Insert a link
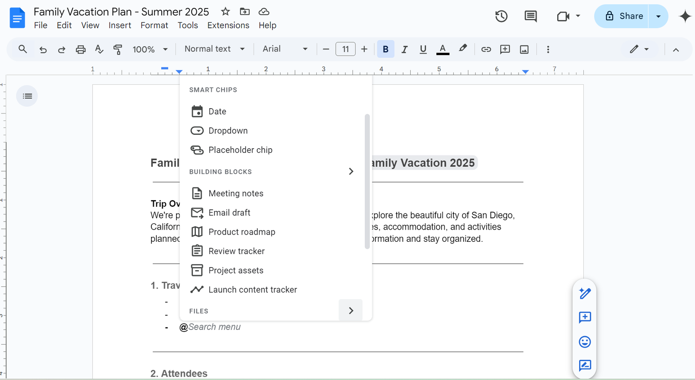The width and height of the screenshot is (695, 380). click(x=486, y=49)
